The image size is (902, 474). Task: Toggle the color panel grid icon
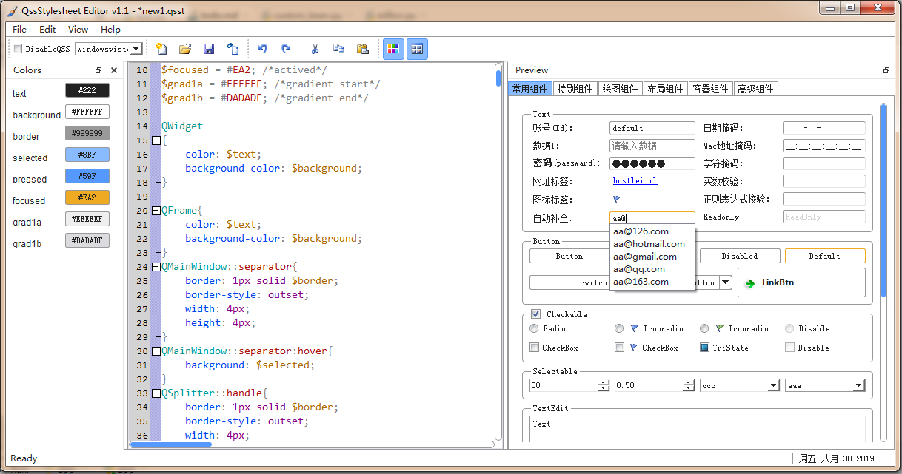(393, 49)
